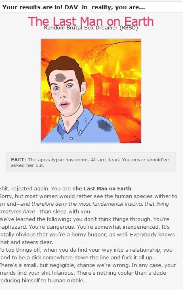The height and width of the screenshot is (290, 183).
Task: Open the burning house result illustration
Action: click(x=91, y=91)
